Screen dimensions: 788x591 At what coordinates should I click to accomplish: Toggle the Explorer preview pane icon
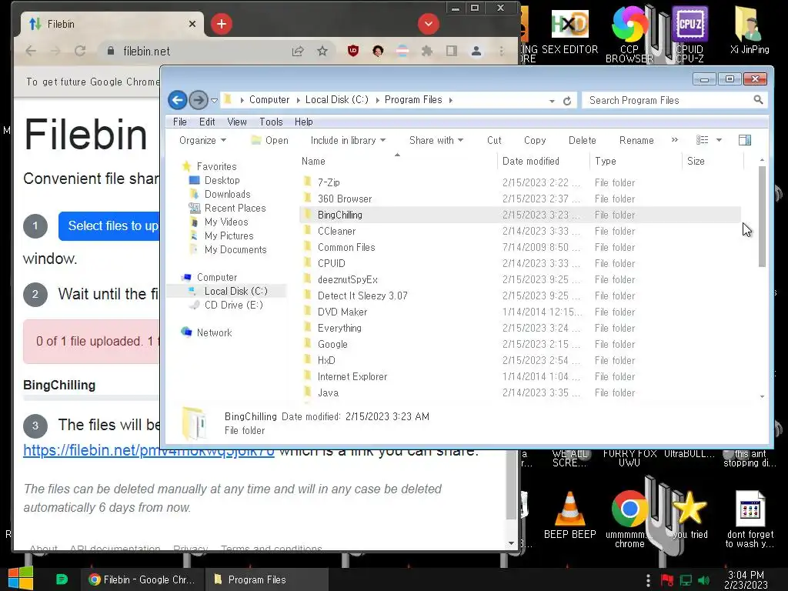(x=745, y=140)
